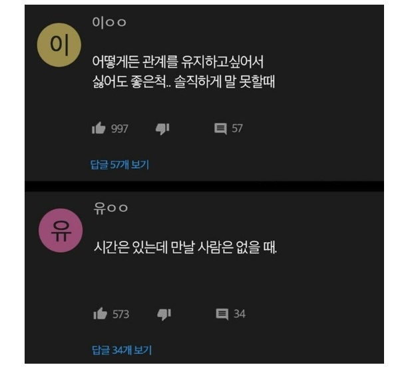Click the olive 이 profile avatar
The image size is (410, 369).
(59, 45)
